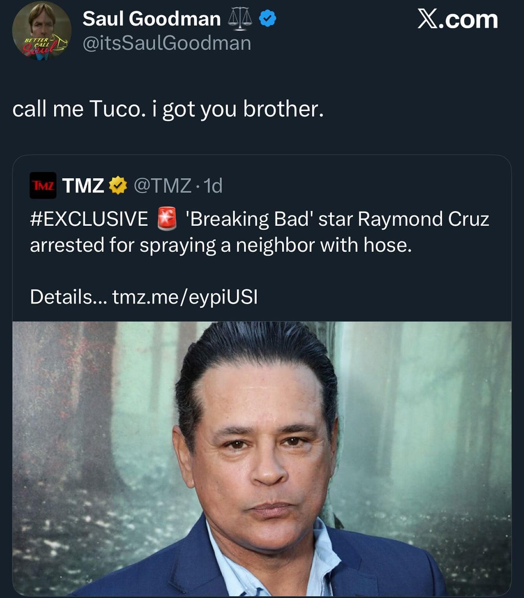524x598 pixels.
Task: Click TMZ's gold verified checkmark
Action: [x=117, y=185]
